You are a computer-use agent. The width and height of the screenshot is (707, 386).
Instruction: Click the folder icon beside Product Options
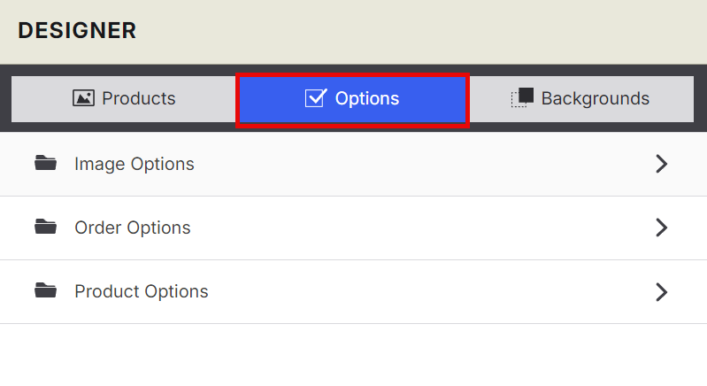click(x=45, y=290)
